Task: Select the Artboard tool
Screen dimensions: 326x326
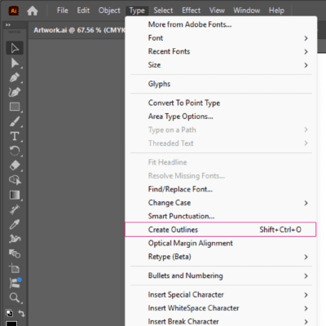Action: point(15,268)
